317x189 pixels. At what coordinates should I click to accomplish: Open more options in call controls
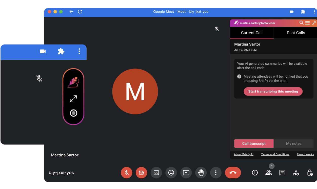point(216,173)
